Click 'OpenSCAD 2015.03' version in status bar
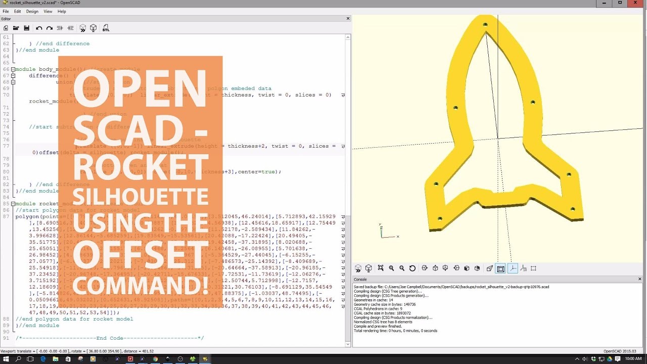647x364 pixels. pyautogui.click(x=620, y=351)
